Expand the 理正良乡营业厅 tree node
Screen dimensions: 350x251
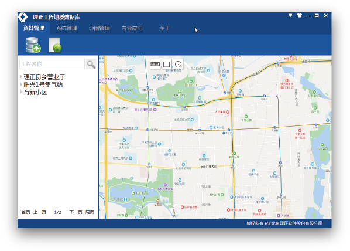21,77
